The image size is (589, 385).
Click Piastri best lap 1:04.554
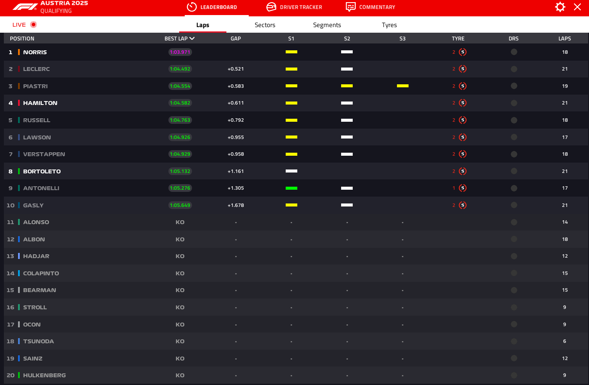coord(180,86)
